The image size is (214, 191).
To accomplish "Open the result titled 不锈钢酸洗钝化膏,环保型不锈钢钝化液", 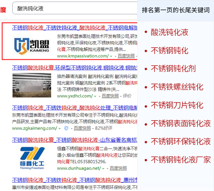I will [74, 68].
